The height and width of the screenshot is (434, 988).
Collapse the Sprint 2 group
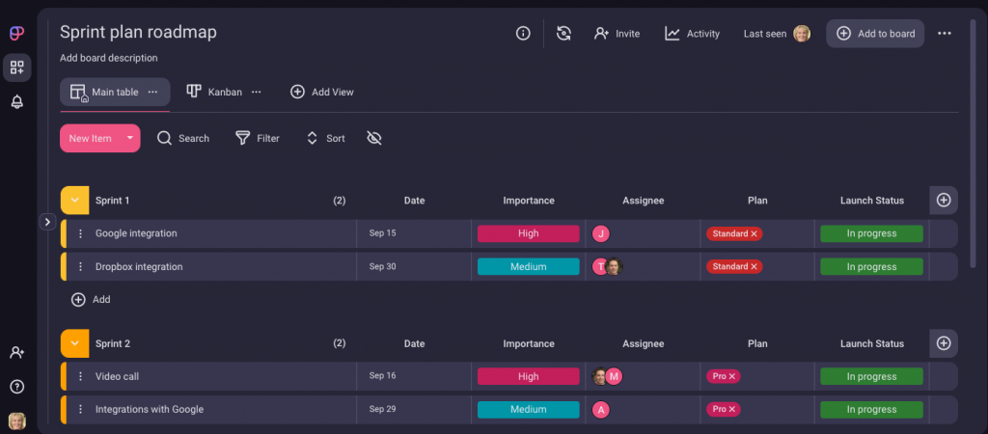[x=75, y=343]
